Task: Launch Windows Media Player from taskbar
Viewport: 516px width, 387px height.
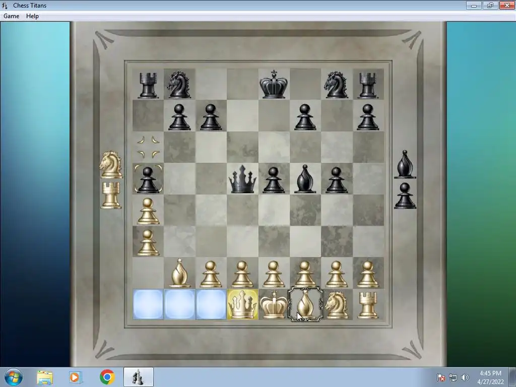Action: [x=76, y=377]
